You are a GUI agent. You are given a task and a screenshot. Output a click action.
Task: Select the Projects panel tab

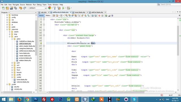click(5, 12)
